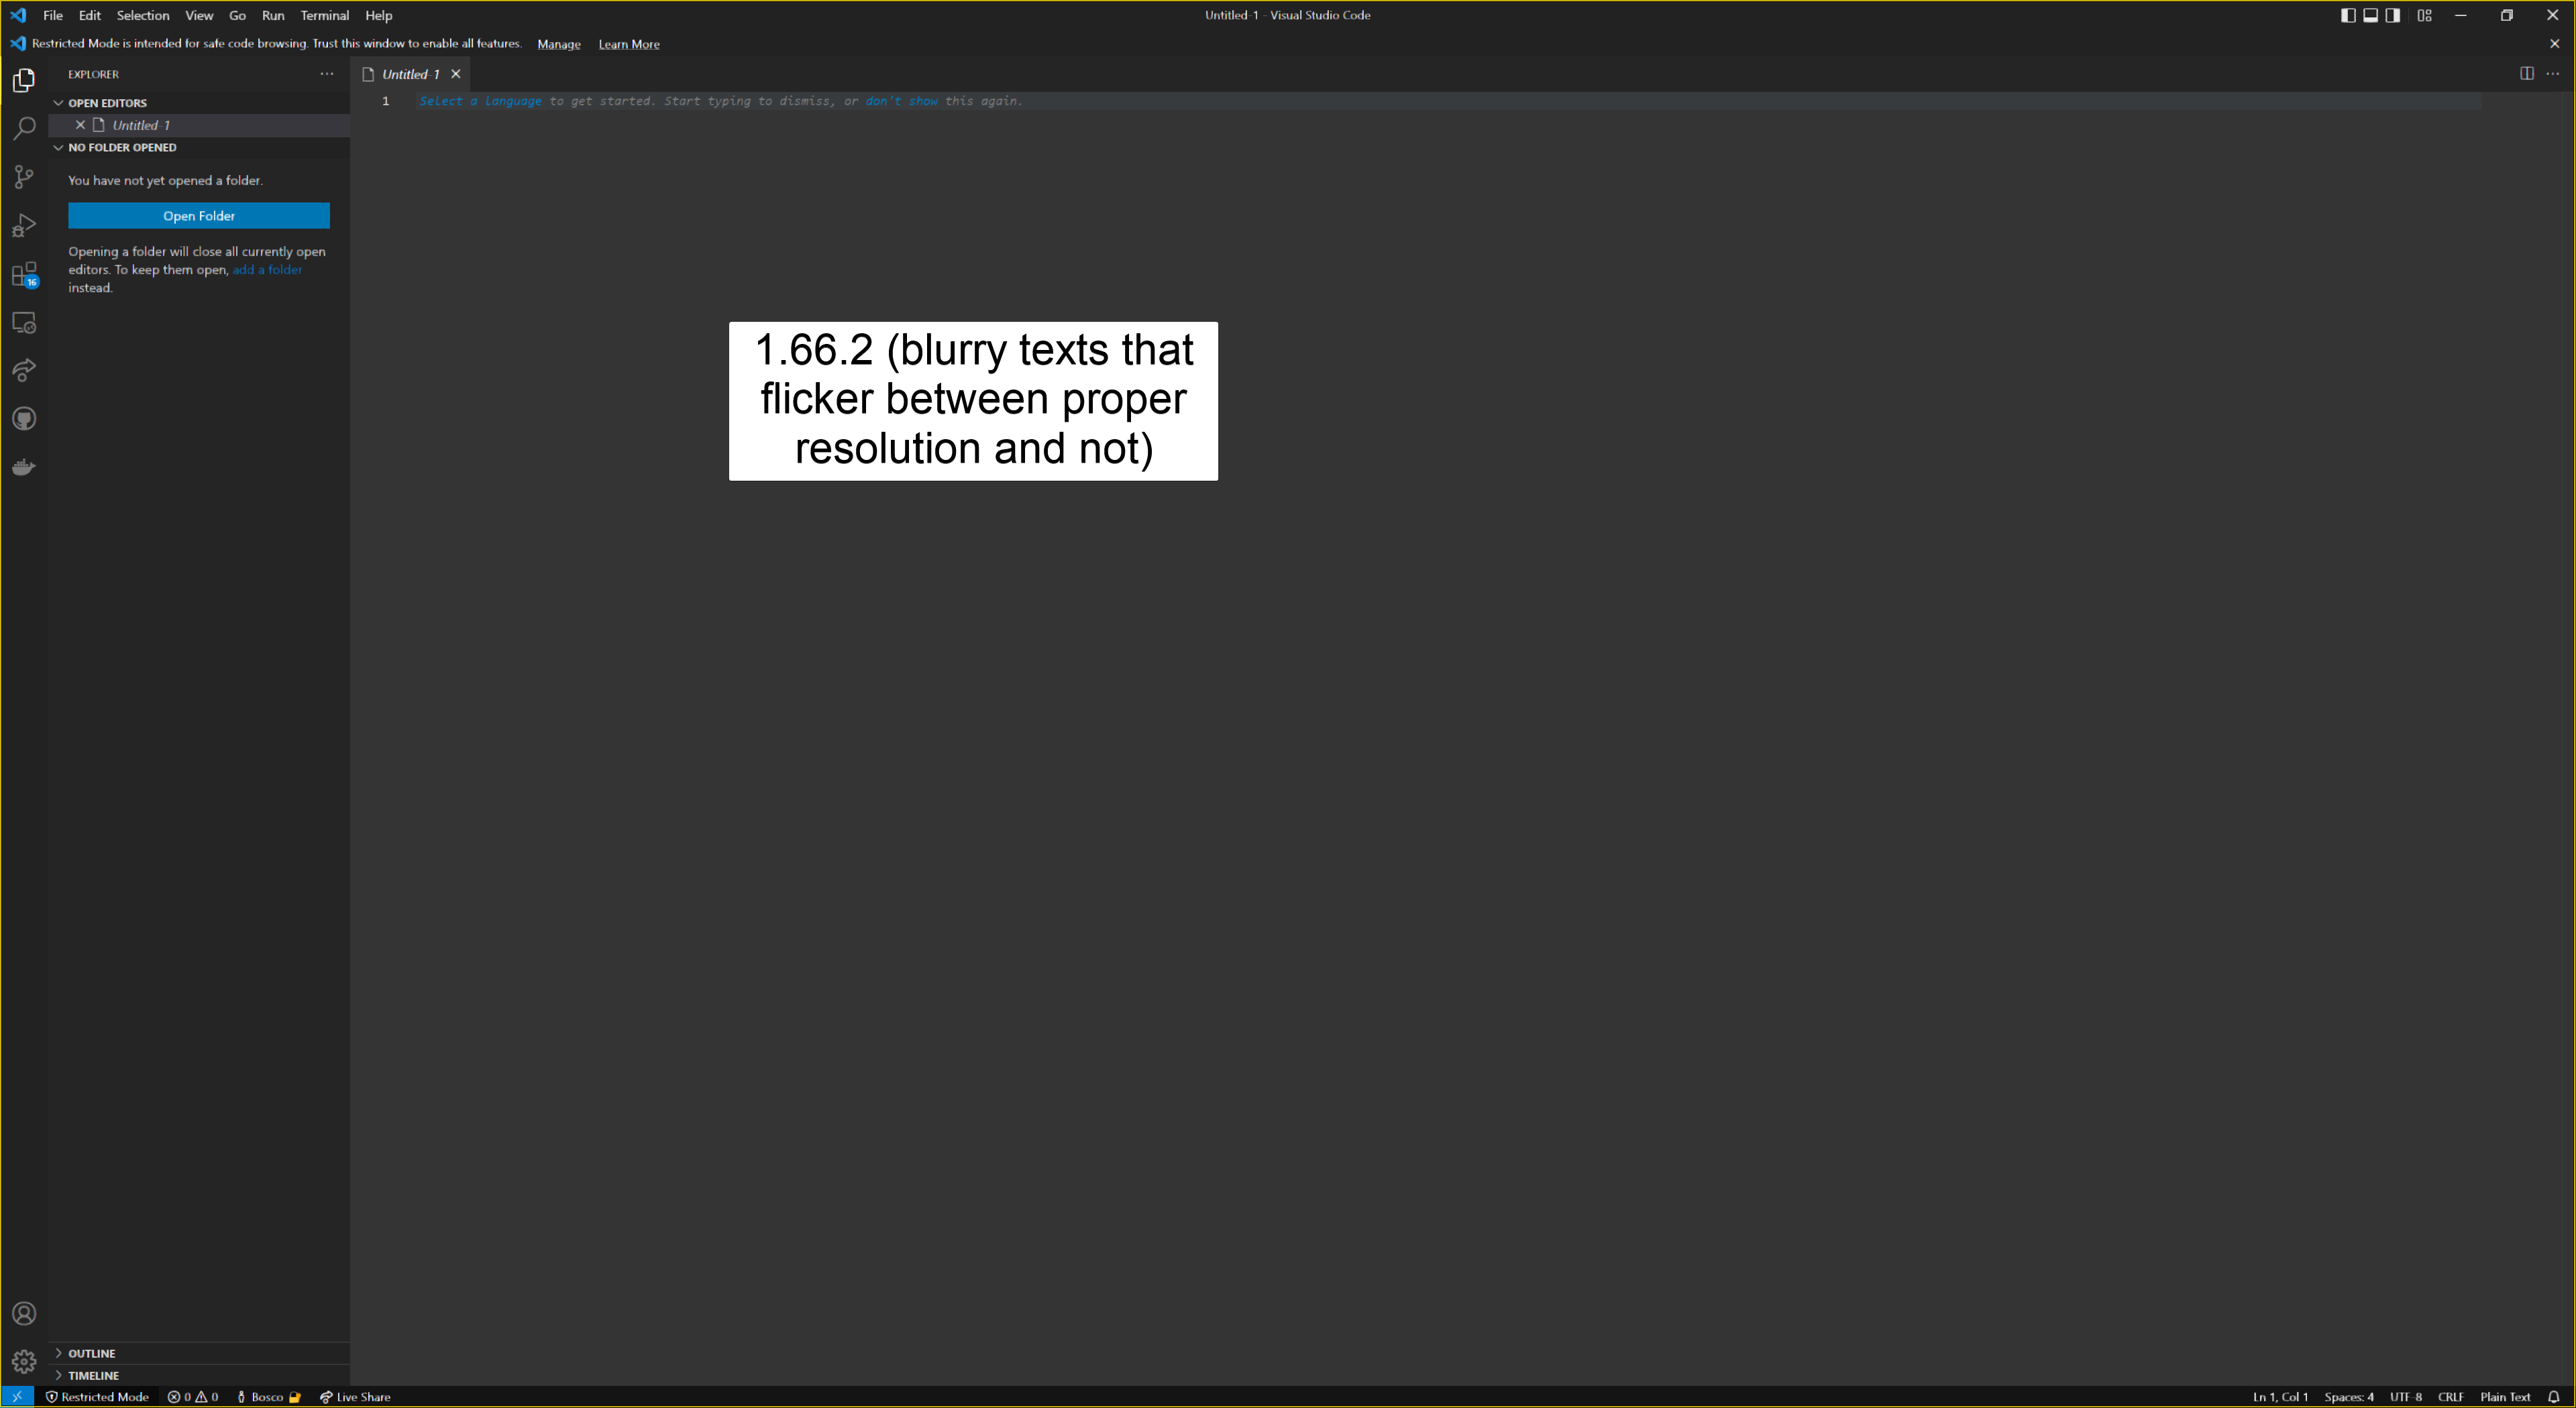The width and height of the screenshot is (2576, 1408).
Task: Open the Manage gear at the bottom
Action: click(23, 1361)
